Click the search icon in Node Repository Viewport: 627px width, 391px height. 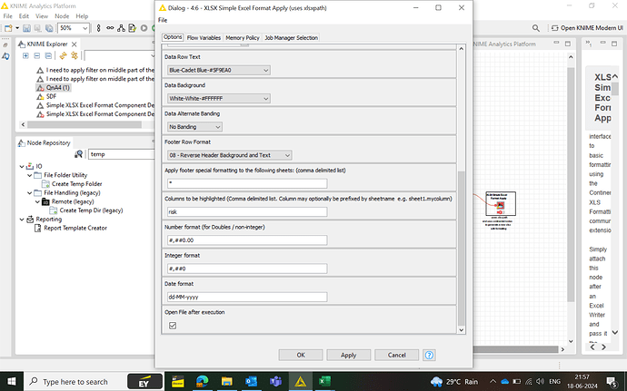pyautogui.click(x=80, y=153)
